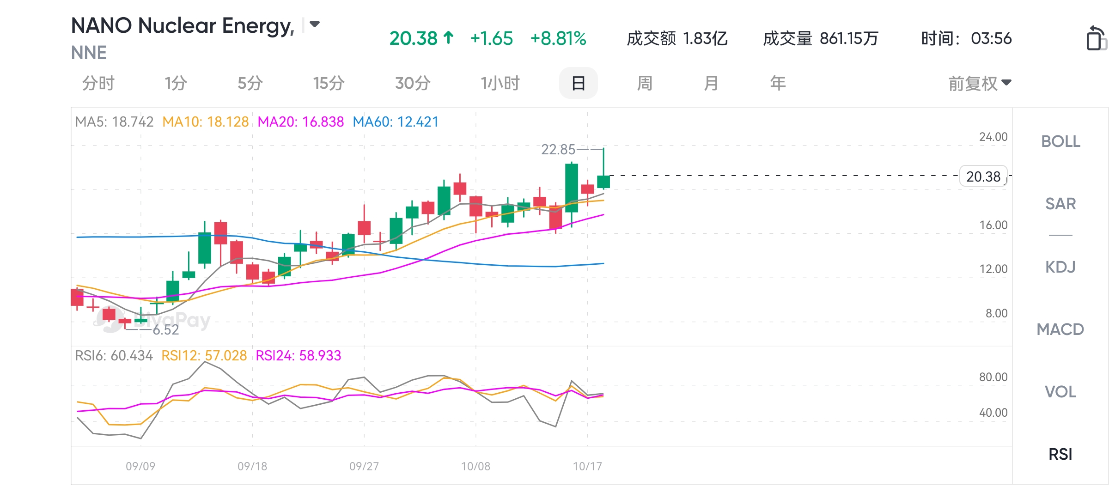Image resolution: width=1109 pixels, height=499 pixels.
Task: Select the 30分 timeframe tab
Action: pyautogui.click(x=413, y=83)
